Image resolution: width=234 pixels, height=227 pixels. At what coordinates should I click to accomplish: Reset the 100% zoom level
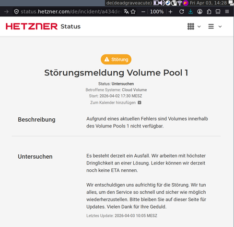(157, 12)
